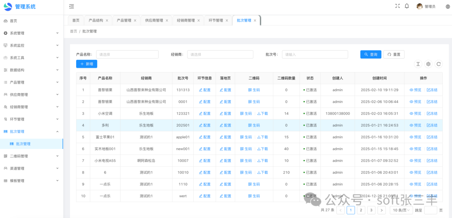Toggle fullscreen mode icon in header
This screenshot has width=452, height=218.
pos(397,6)
